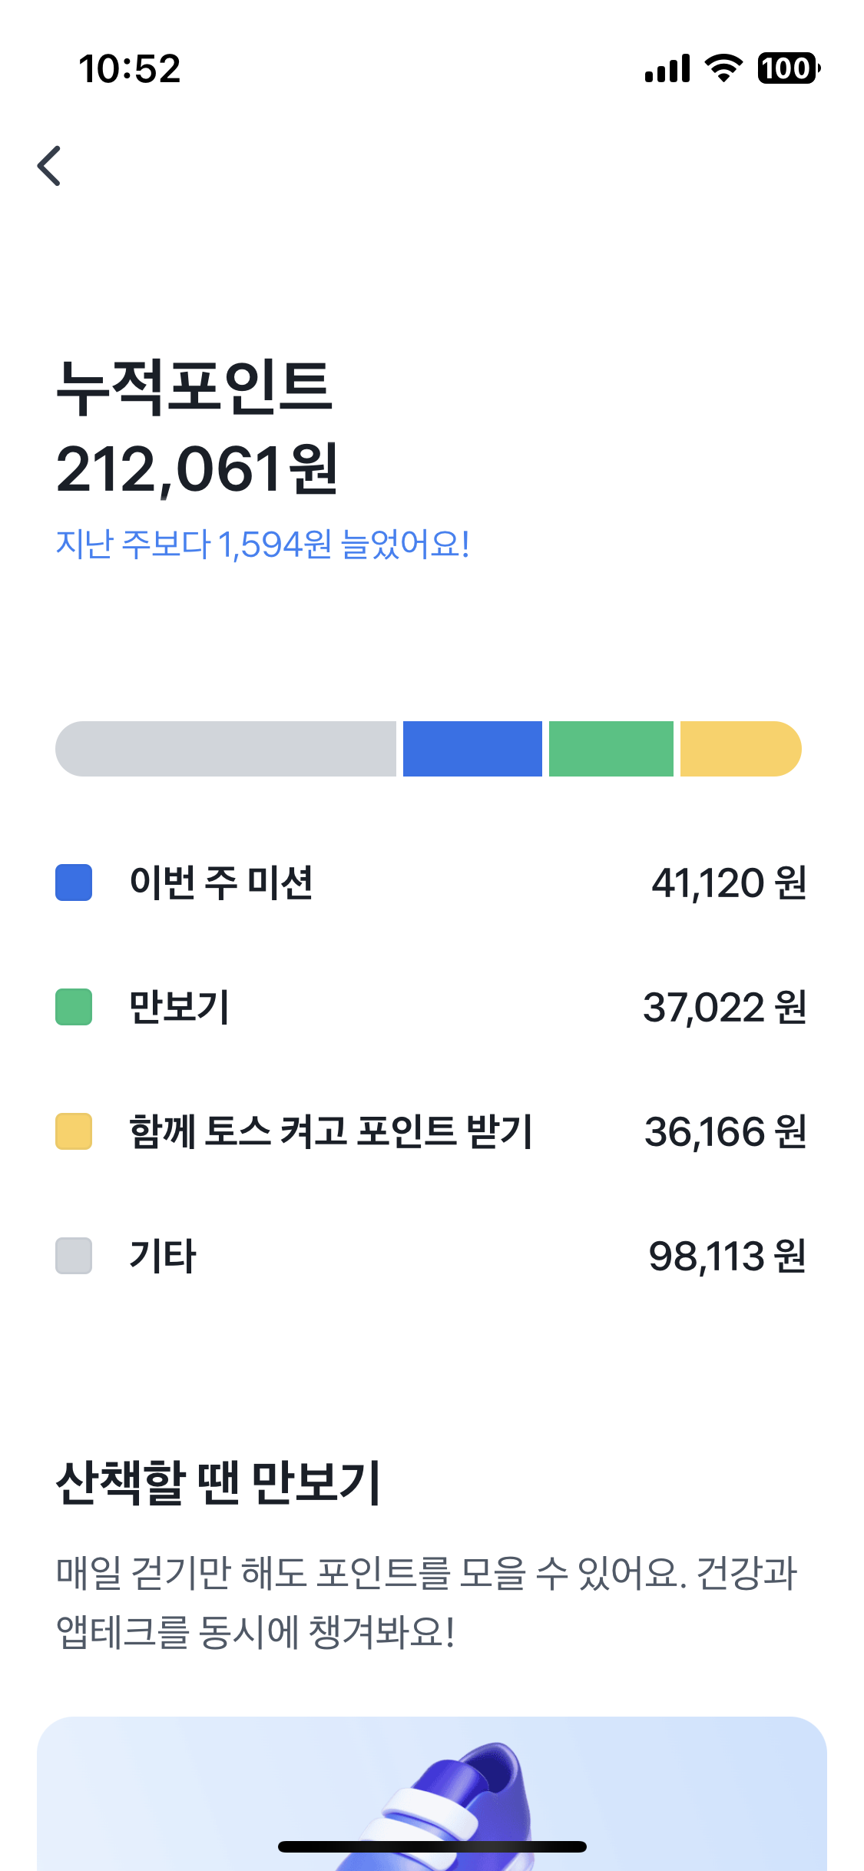Tap the gray swatch beside 기타
Screen dimensions: 864x1871
point(74,1256)
